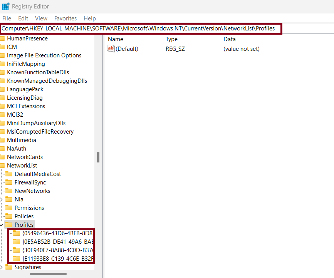Click the (value not set) data cell

pos(242,49)
